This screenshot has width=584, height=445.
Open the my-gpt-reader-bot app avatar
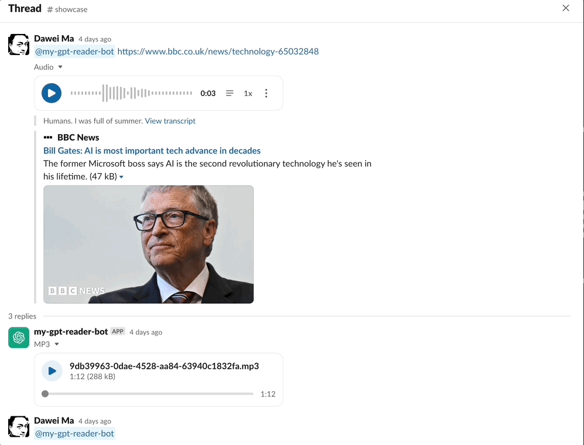click(x=19, y=338)
